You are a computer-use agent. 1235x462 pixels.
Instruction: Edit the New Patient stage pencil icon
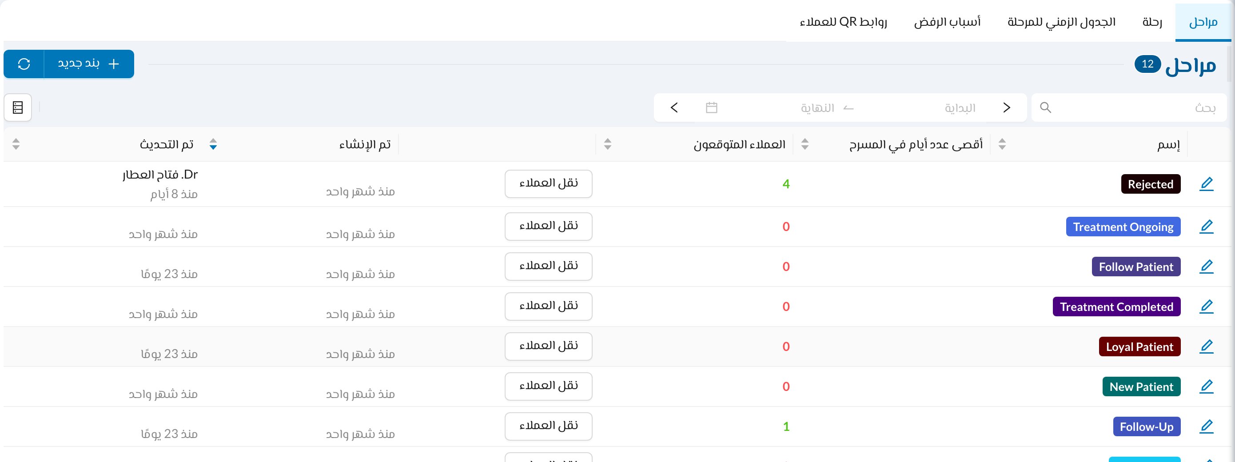[x=1206, y=387]
